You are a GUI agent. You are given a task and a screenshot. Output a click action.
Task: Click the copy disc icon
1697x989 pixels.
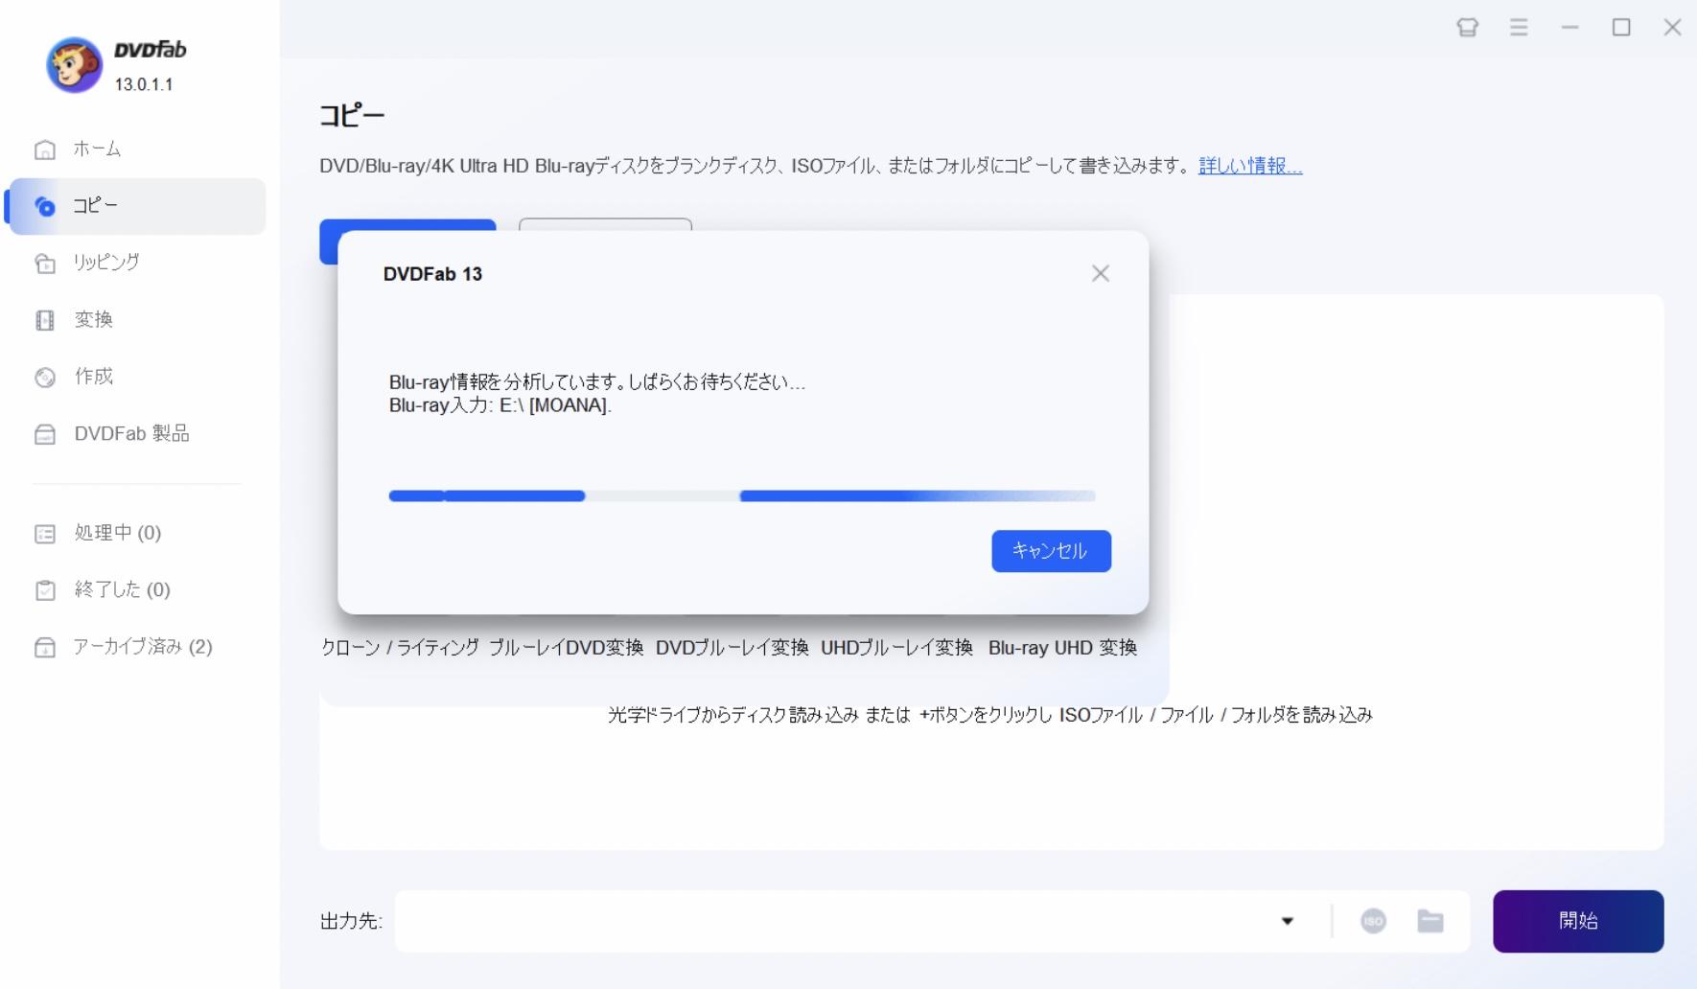[x=45, y=206]
